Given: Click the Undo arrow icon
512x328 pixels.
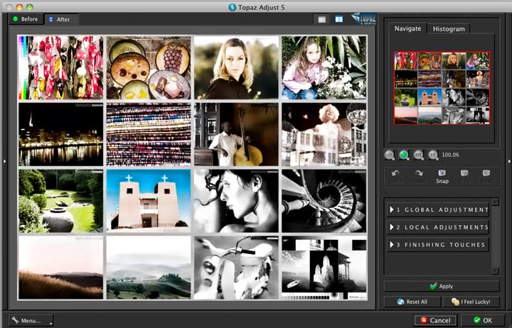Looking at the screenshot, I should [395, 173].
